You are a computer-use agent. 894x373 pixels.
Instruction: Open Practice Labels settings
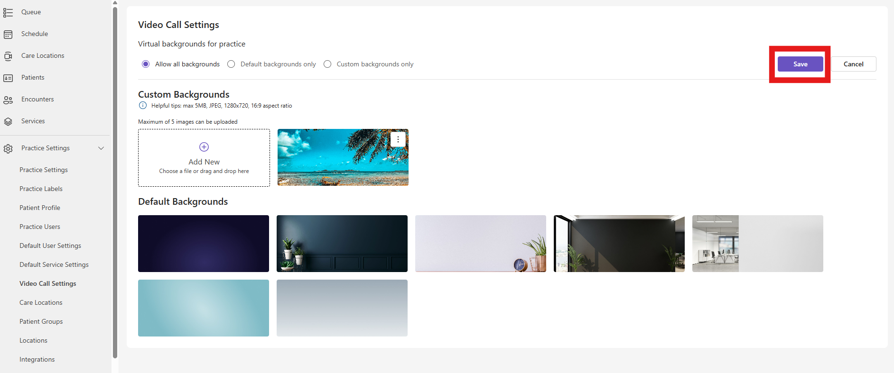pos(41,189)
